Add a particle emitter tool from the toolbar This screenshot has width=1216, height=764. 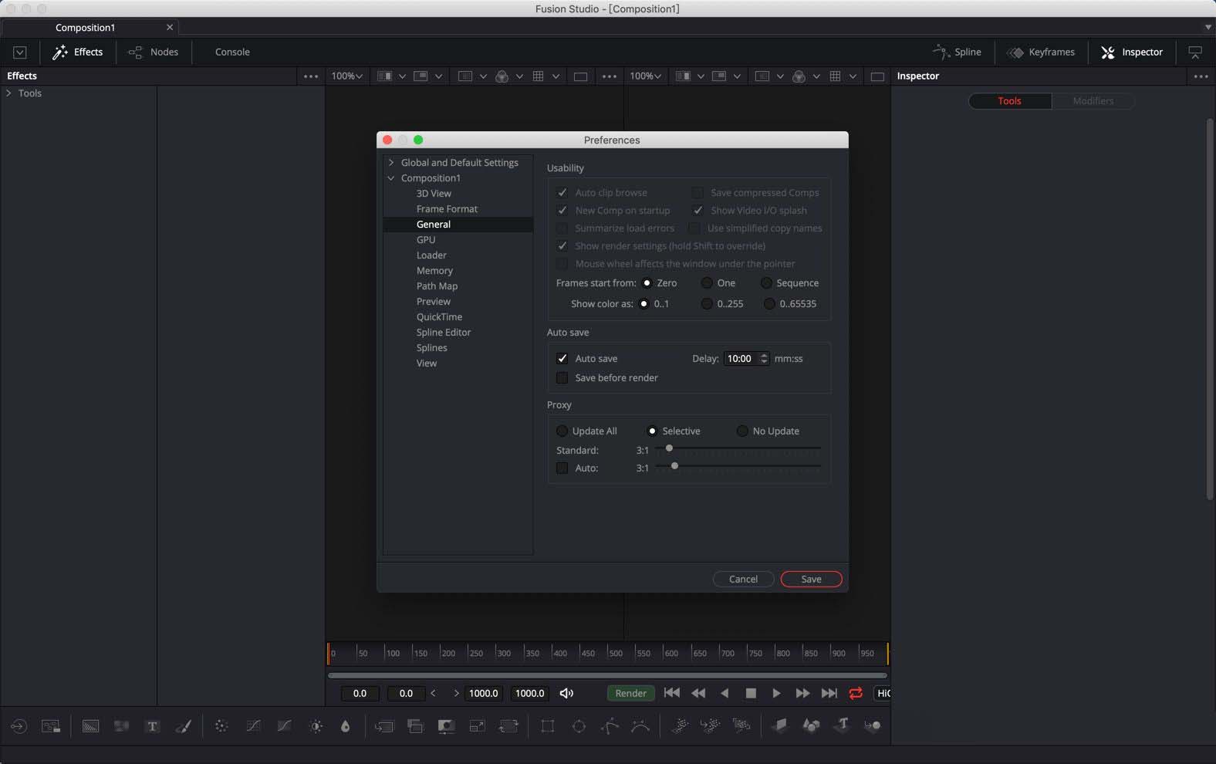(680, 725)
